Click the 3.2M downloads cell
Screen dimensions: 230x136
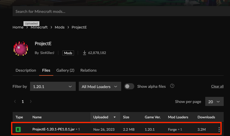[201, 129]
